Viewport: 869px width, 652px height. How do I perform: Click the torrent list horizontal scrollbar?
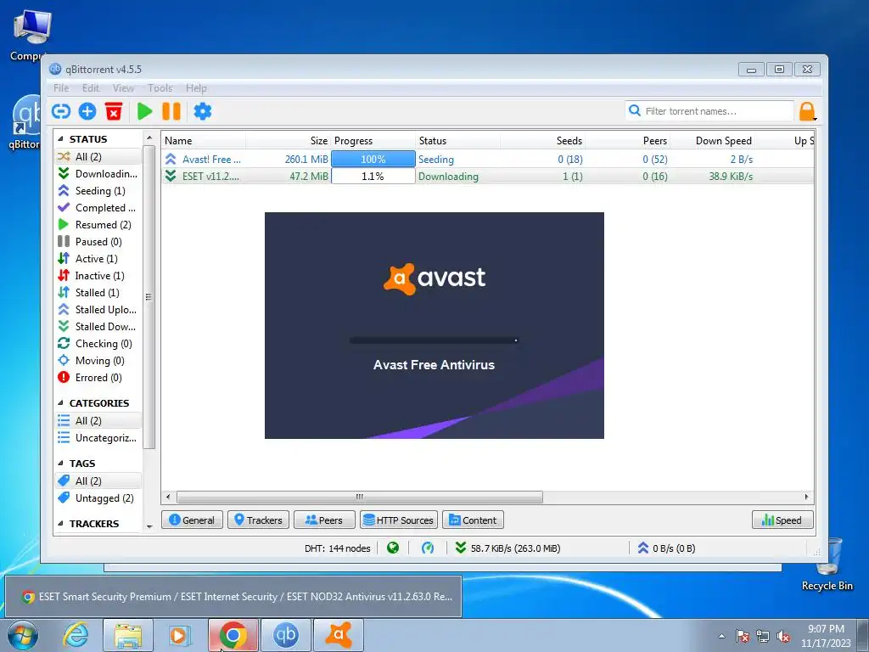click(359, 497)
